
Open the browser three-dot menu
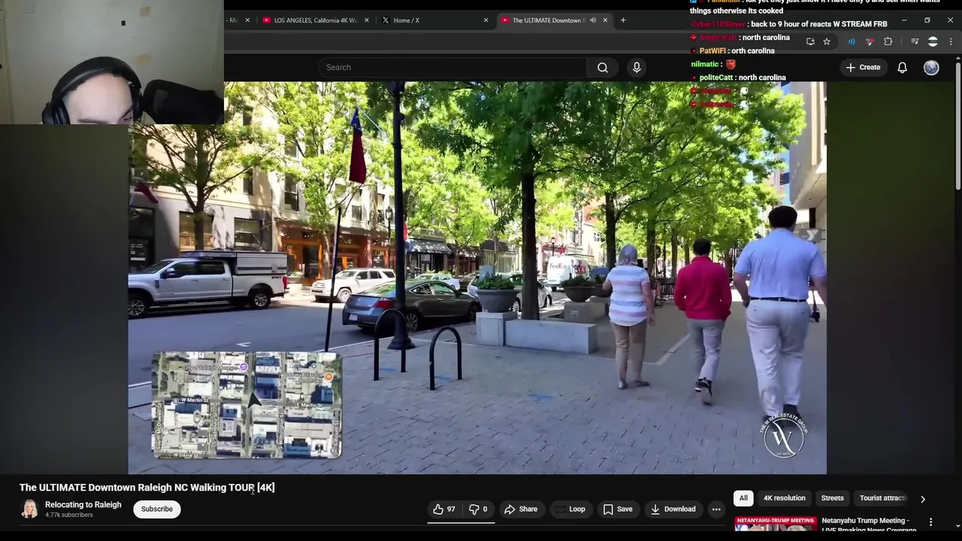tap(950, 41)
